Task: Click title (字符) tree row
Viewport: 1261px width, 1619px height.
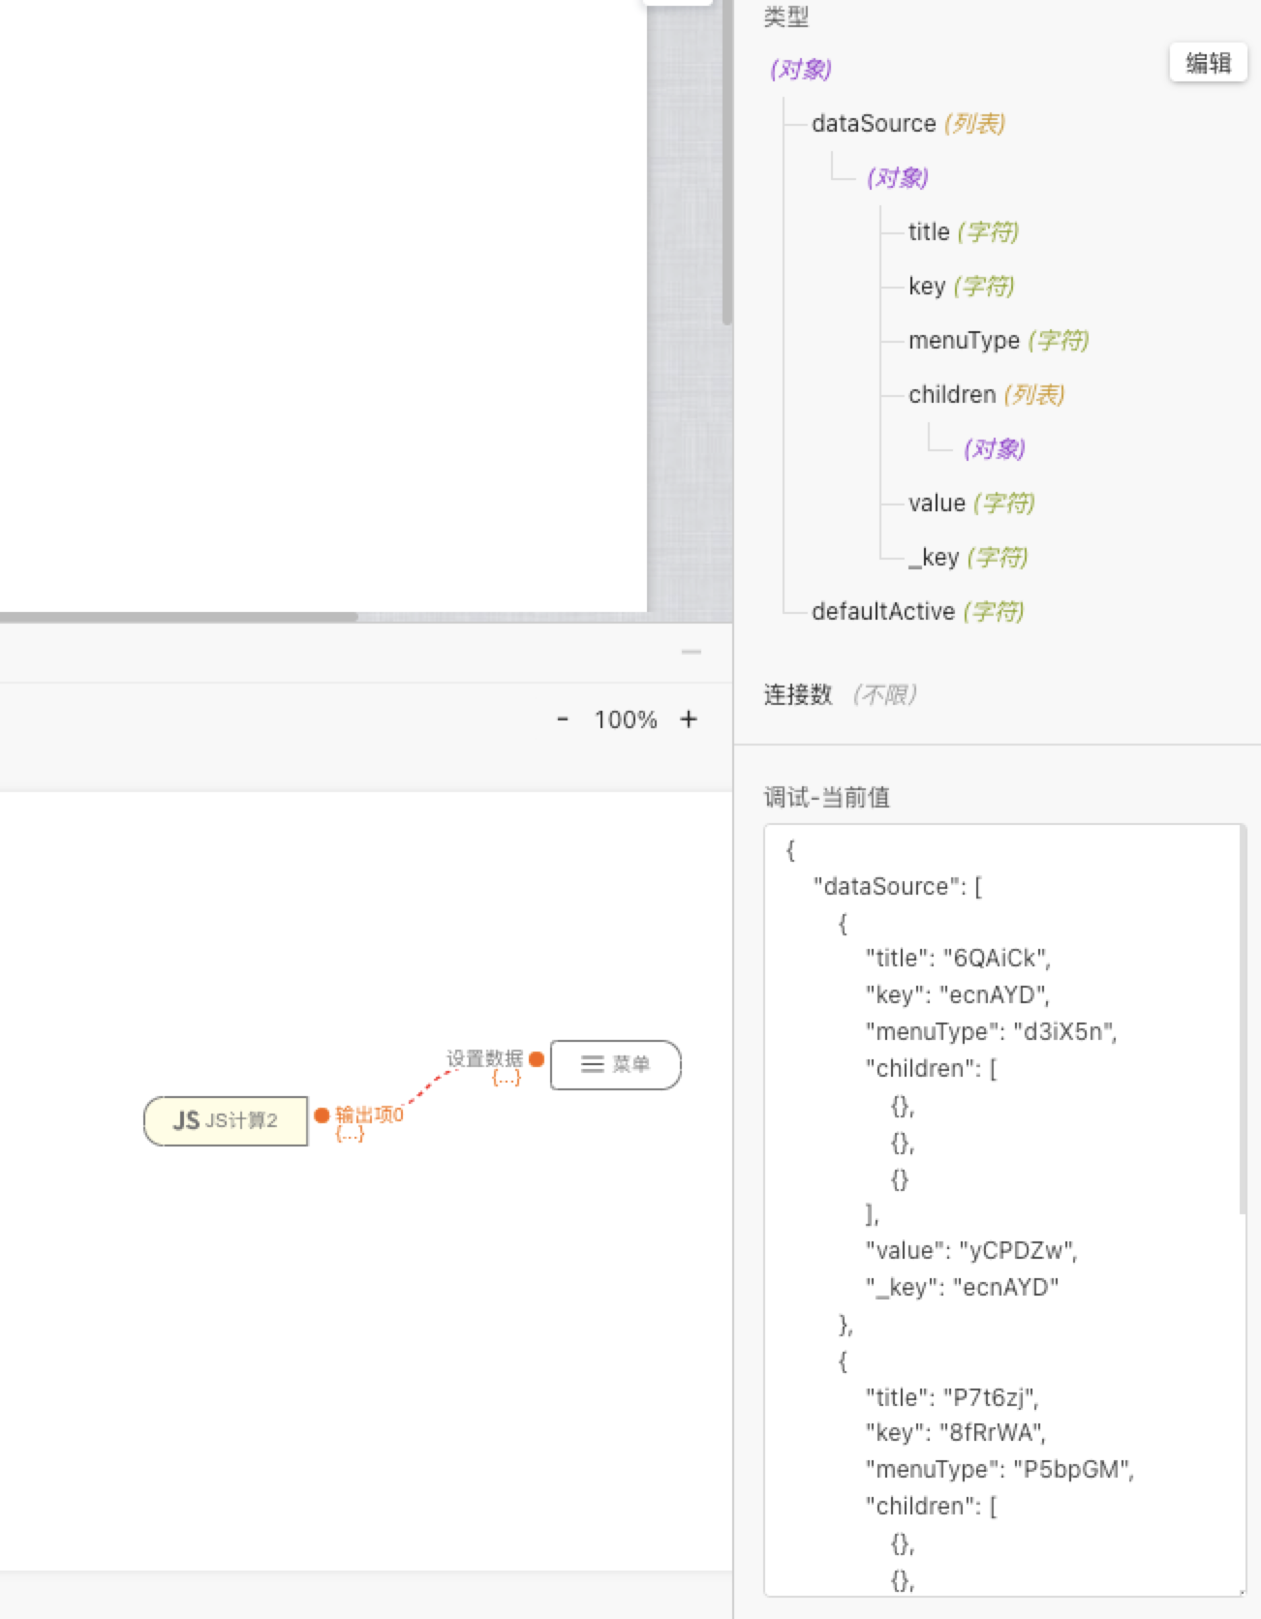Action: (x=964, y=232)
